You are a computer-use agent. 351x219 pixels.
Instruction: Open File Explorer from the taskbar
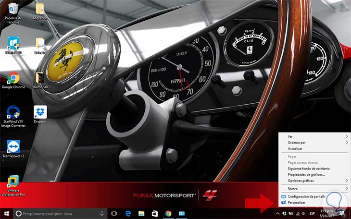point(141,214)
